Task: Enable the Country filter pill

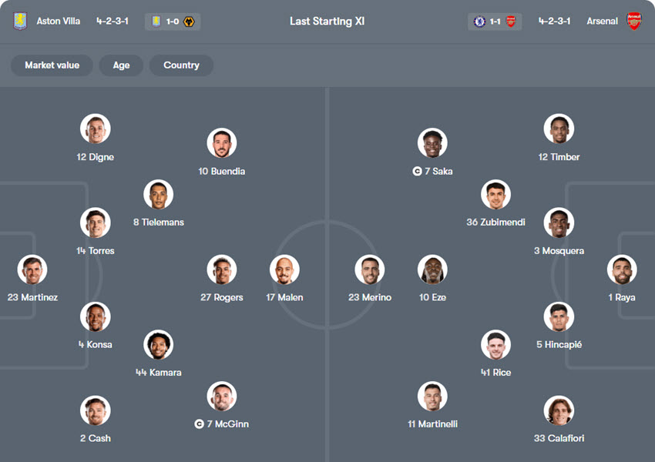Action: point(181,65)
